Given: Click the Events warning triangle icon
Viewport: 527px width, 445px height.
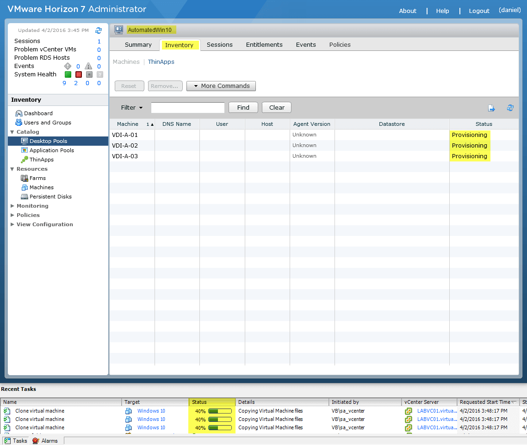Looking at the screenshot, I should pos(88,66).
